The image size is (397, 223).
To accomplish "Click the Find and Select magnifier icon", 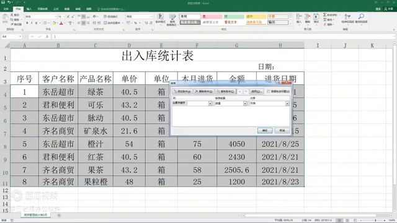I will pyautogui.click(x=361, y=17).
